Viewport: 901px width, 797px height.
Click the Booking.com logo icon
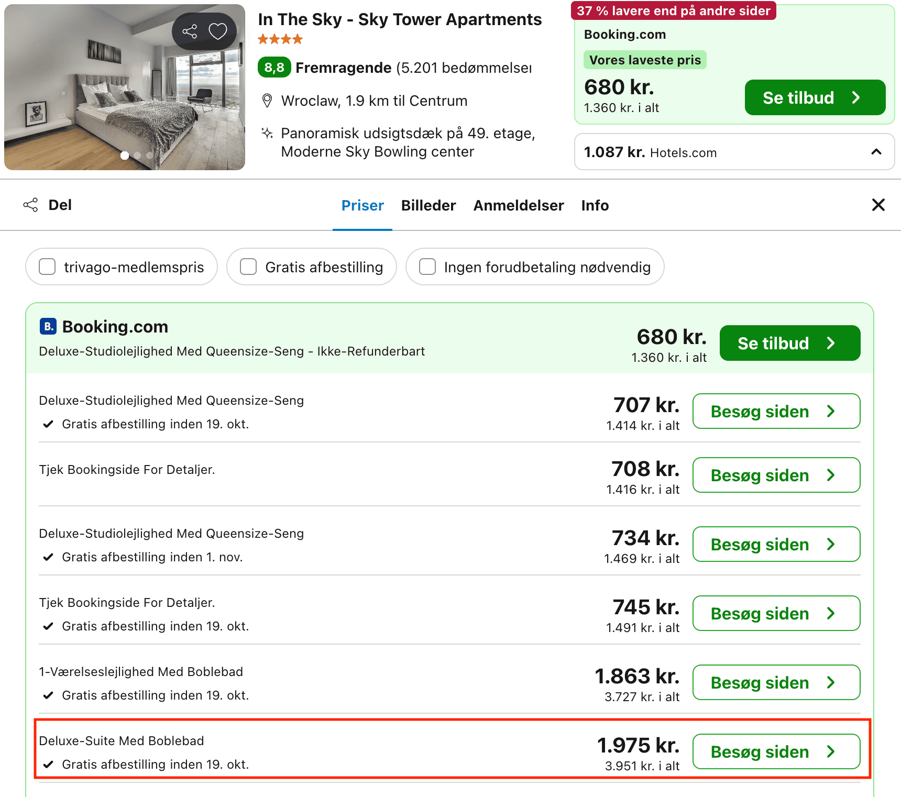pos(48,326)
